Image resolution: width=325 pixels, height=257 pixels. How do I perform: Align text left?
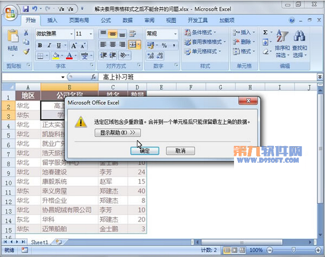tap(103, 45)
